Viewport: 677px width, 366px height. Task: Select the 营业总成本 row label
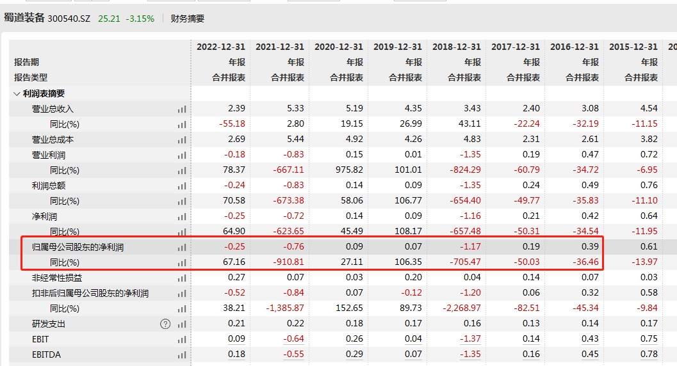coord(53,139)
